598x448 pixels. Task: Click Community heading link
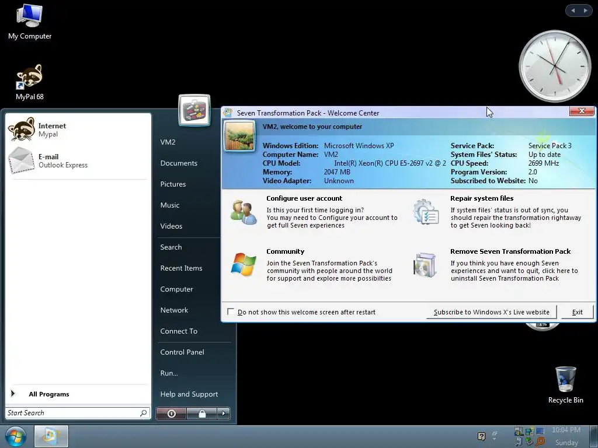[x=285, y=251]
